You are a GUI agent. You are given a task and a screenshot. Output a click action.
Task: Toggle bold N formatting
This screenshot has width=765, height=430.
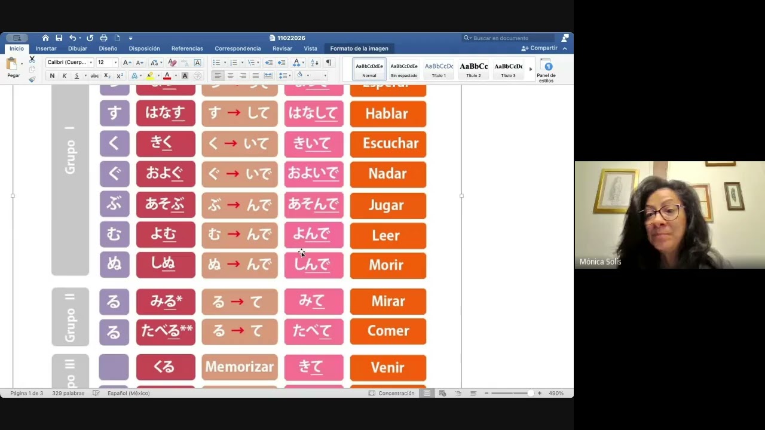point(52,76)
